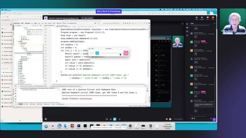The width and height of the screenshot is (246, 138).
Task: Click the highlighted screen share button
Action: [x=115, y=119]
